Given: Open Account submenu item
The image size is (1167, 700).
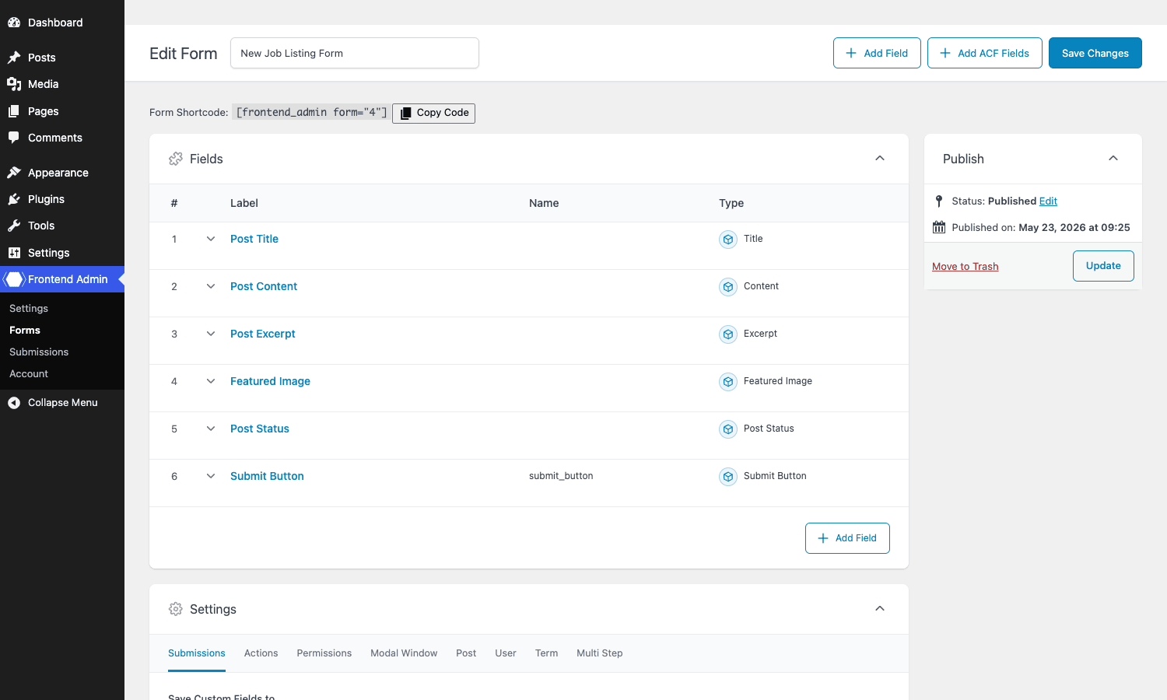Looking at the screenshot, I should coord(29,374).
